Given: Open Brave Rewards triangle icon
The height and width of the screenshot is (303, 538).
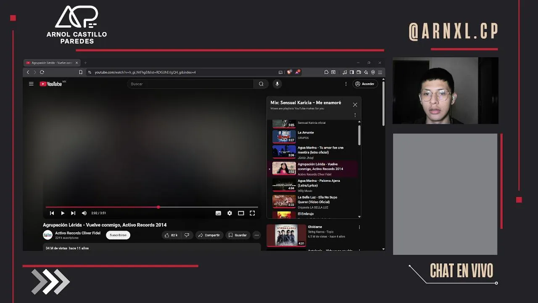Looking at the screenshot, I should [x=297, y=72].
